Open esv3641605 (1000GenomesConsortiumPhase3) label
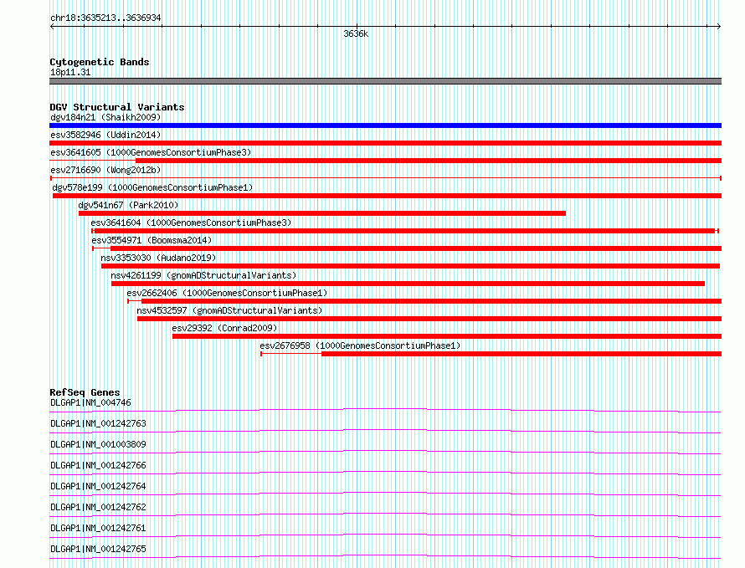This screenshot has height=568, width=745. pyautogui.click(x=151, y=152)
